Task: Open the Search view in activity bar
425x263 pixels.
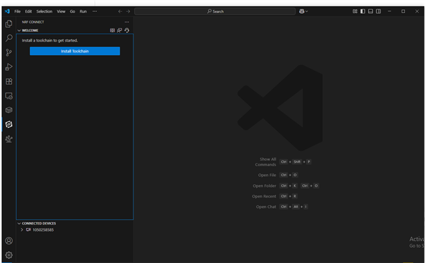Action: click(x=9, y=38)
